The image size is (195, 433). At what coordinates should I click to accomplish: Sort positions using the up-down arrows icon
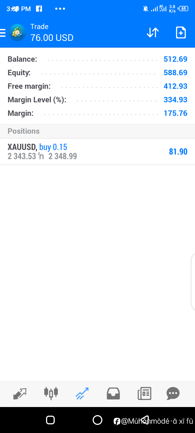click(153, 33)
